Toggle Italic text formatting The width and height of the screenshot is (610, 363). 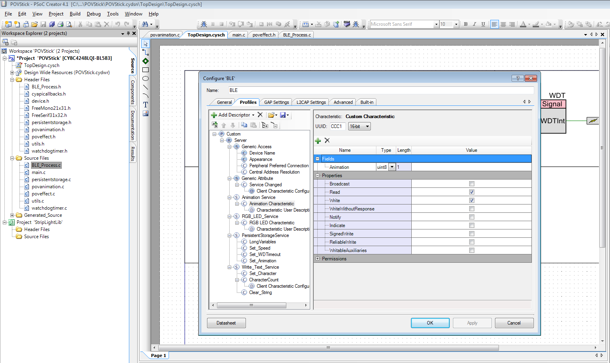coord(474,24)
